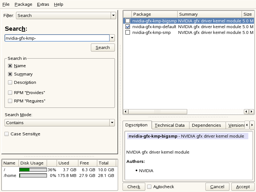Click the 6.3 GB free value
The height and width of the screenshot is (192, 256).
(89, 170)
